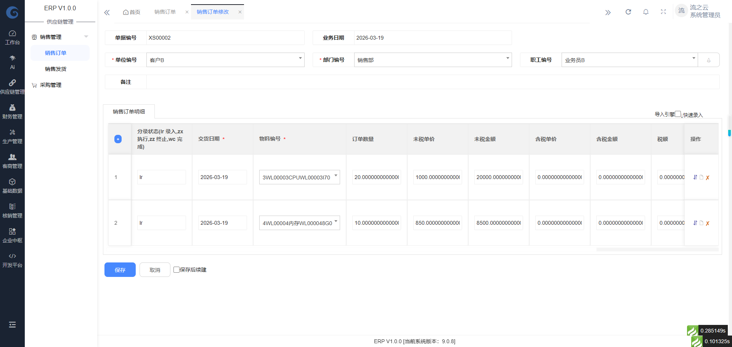
Task: Click the 取消 cancel button
Action: click(154, 269)
